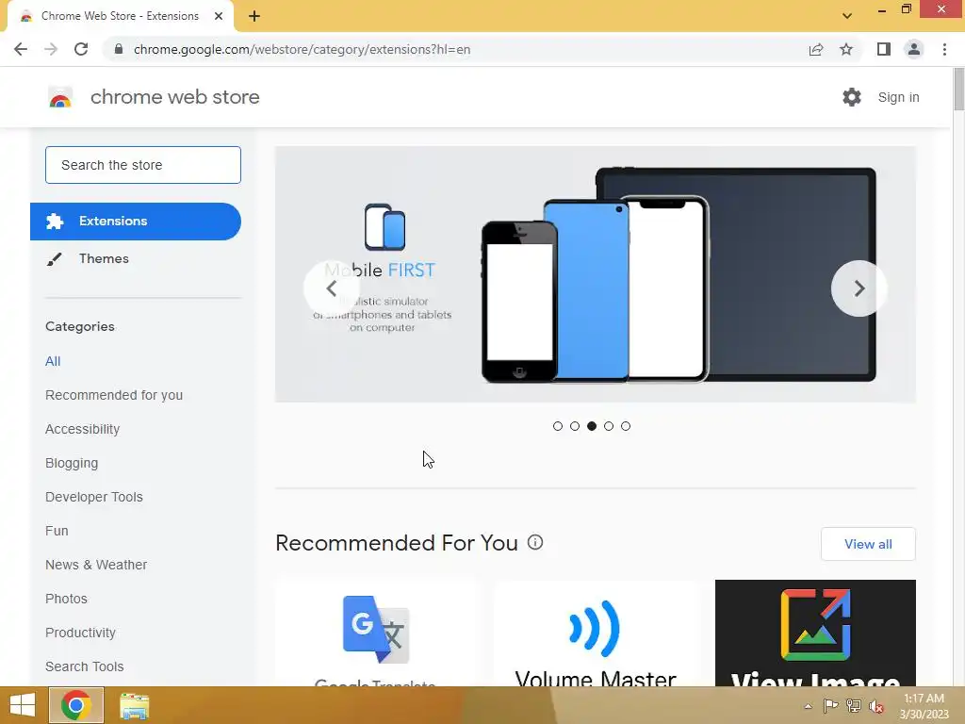
Task: Open the Chrome profile avatar
Action: tap(914, 49)
